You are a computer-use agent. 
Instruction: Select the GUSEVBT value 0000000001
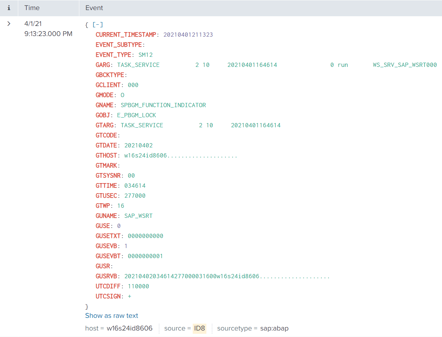tap(145, 256)
